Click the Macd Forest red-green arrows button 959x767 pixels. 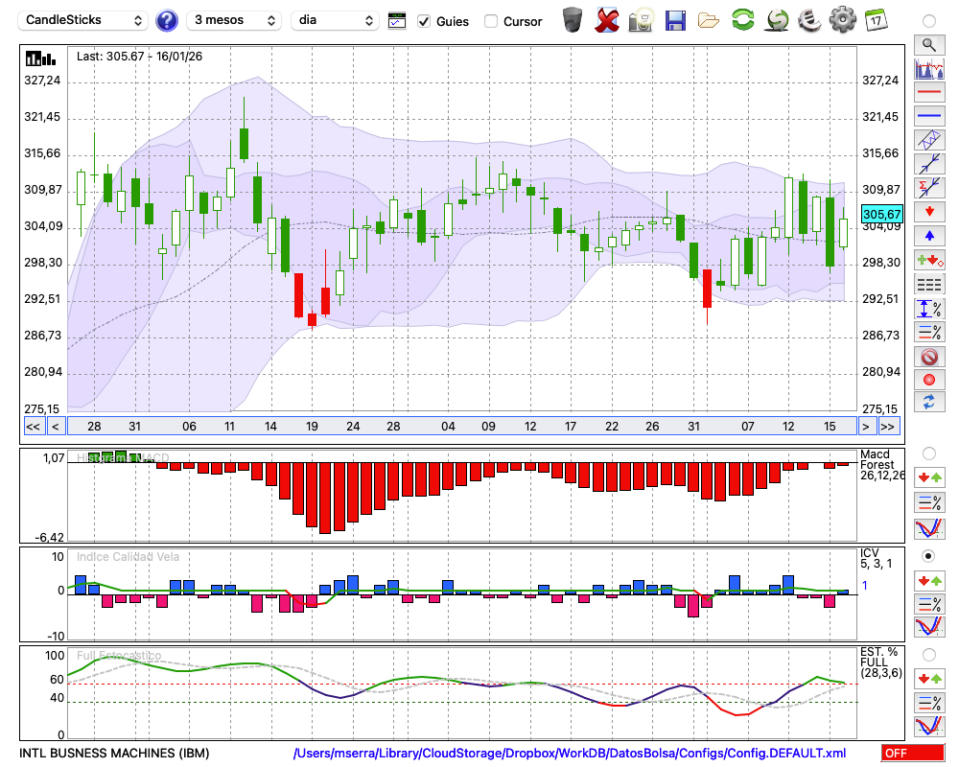click(x=929, y=477)
